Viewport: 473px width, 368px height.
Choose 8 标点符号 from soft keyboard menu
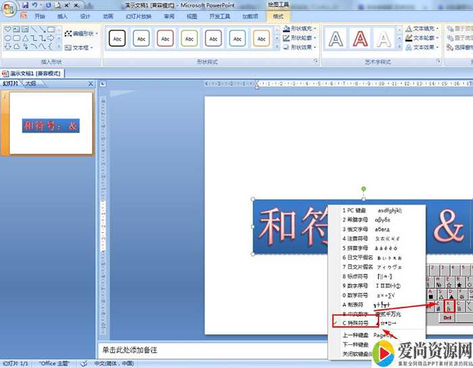click(x=377, y=276)
